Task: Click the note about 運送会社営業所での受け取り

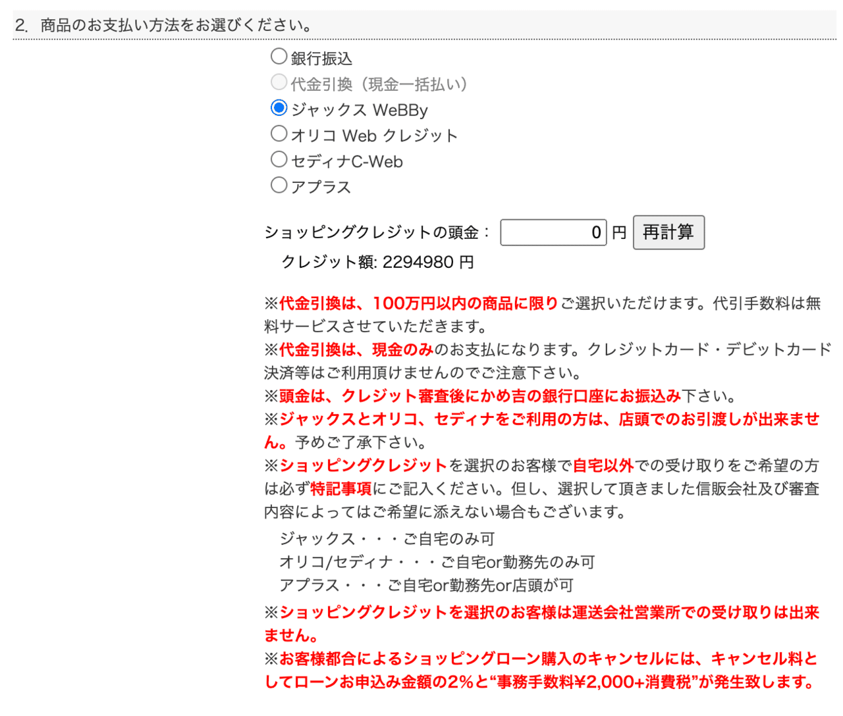Action: point(541,624)
